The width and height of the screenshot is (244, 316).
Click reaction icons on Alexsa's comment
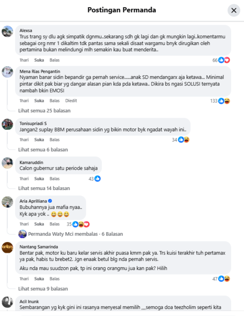tap(224, 60)
